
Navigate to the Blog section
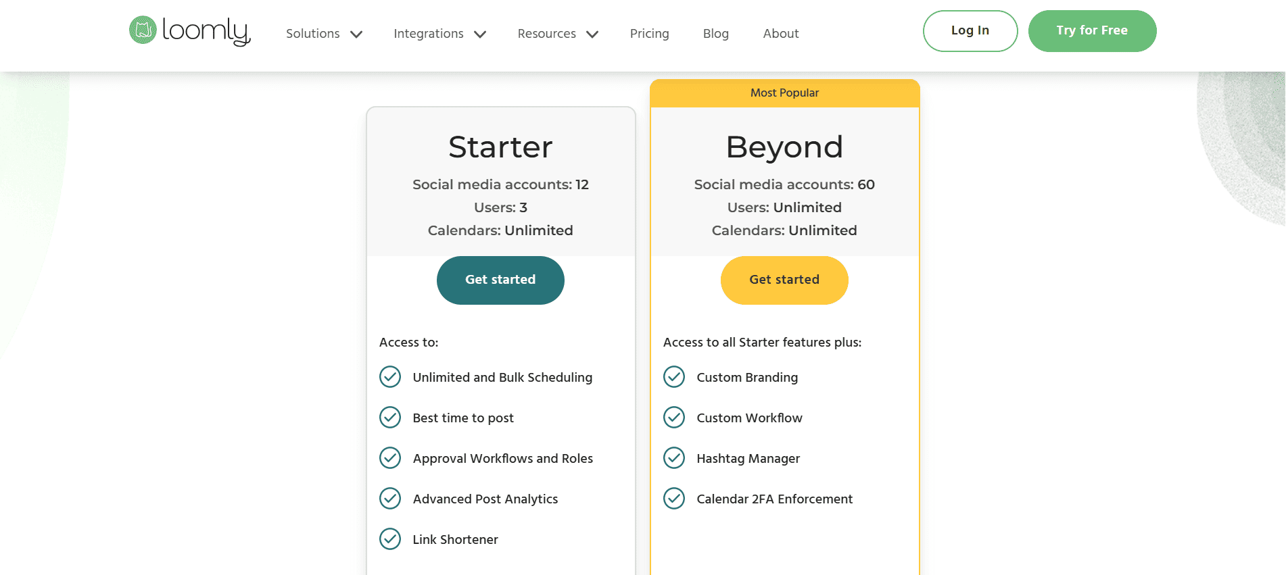pyautogui.click(x=715, y=33)
